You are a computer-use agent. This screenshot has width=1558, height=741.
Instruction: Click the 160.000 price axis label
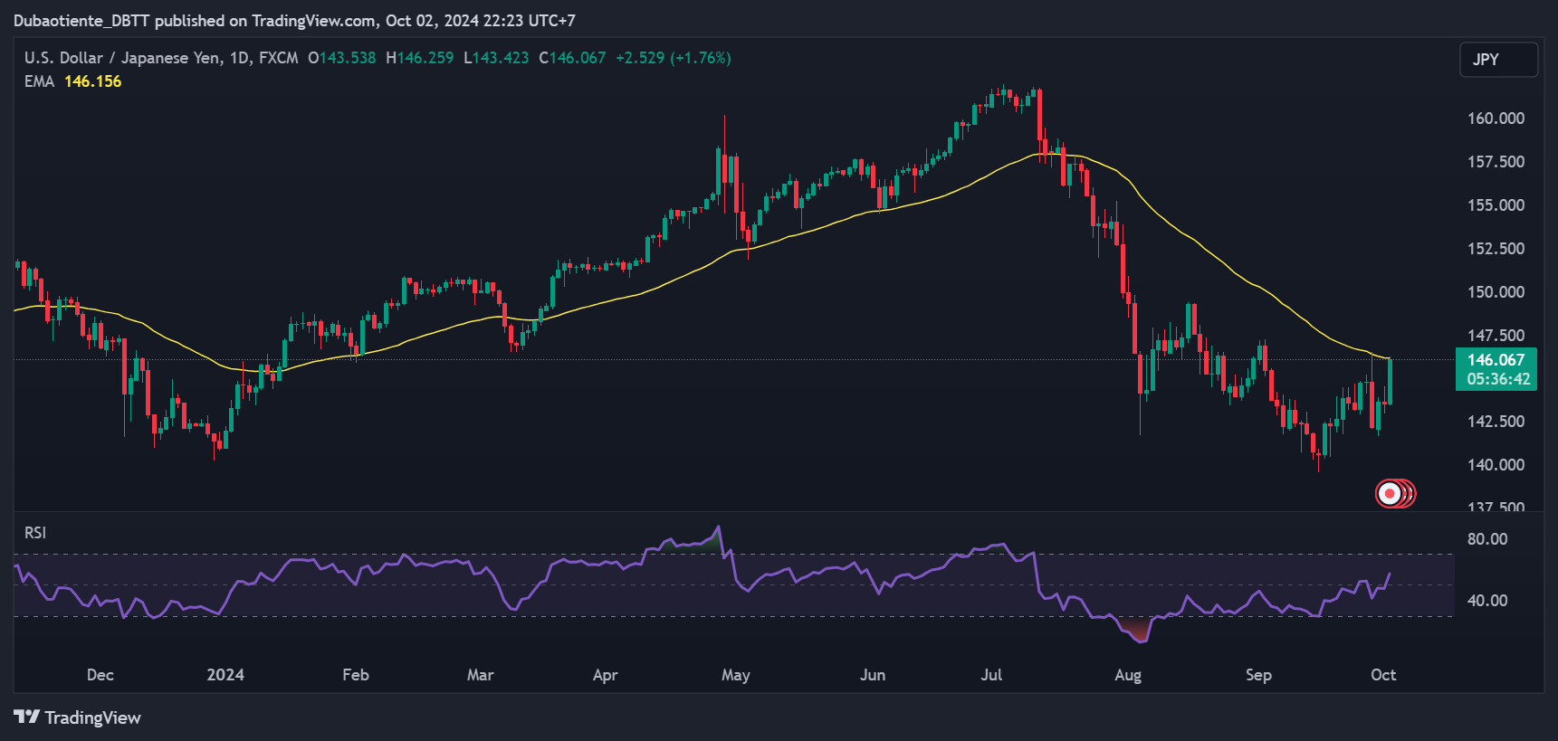coord(1496,119)
